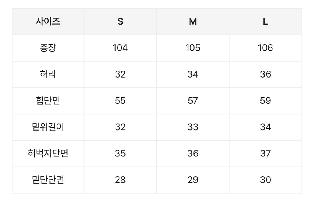The height and width of the screenshot is (205, 314).
Task: Click the 33 rise value for M
Action: pos(193,127)
